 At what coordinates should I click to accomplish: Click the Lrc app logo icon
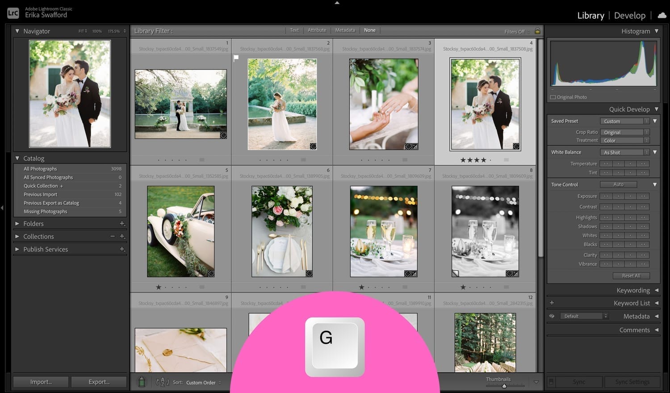[13, 13]
